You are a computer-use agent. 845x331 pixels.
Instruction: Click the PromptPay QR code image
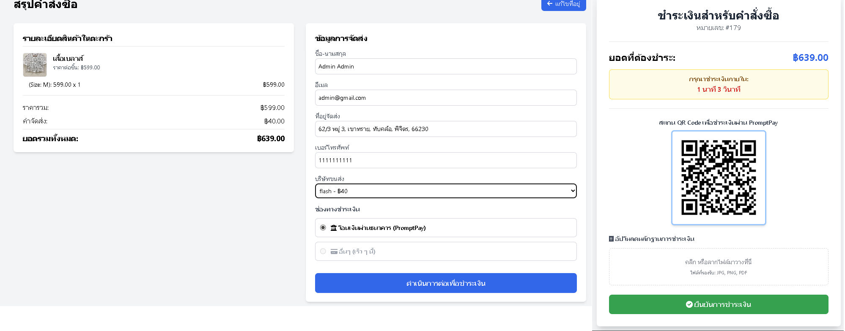(x=718, y=178)
